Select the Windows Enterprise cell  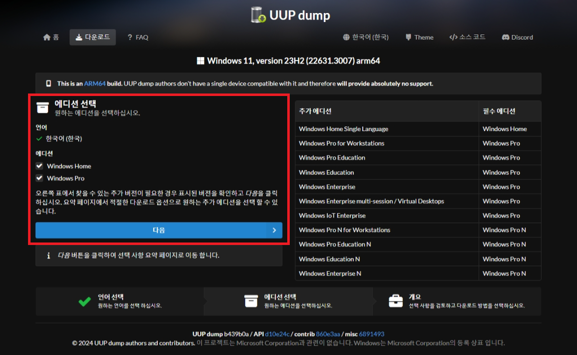click(387, 186)
